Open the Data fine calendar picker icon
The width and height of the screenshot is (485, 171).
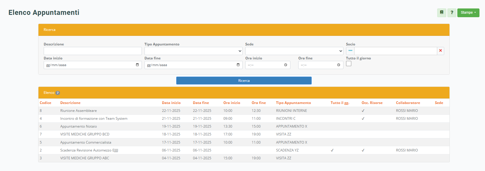pyautogui.click(x=238, y=65)
